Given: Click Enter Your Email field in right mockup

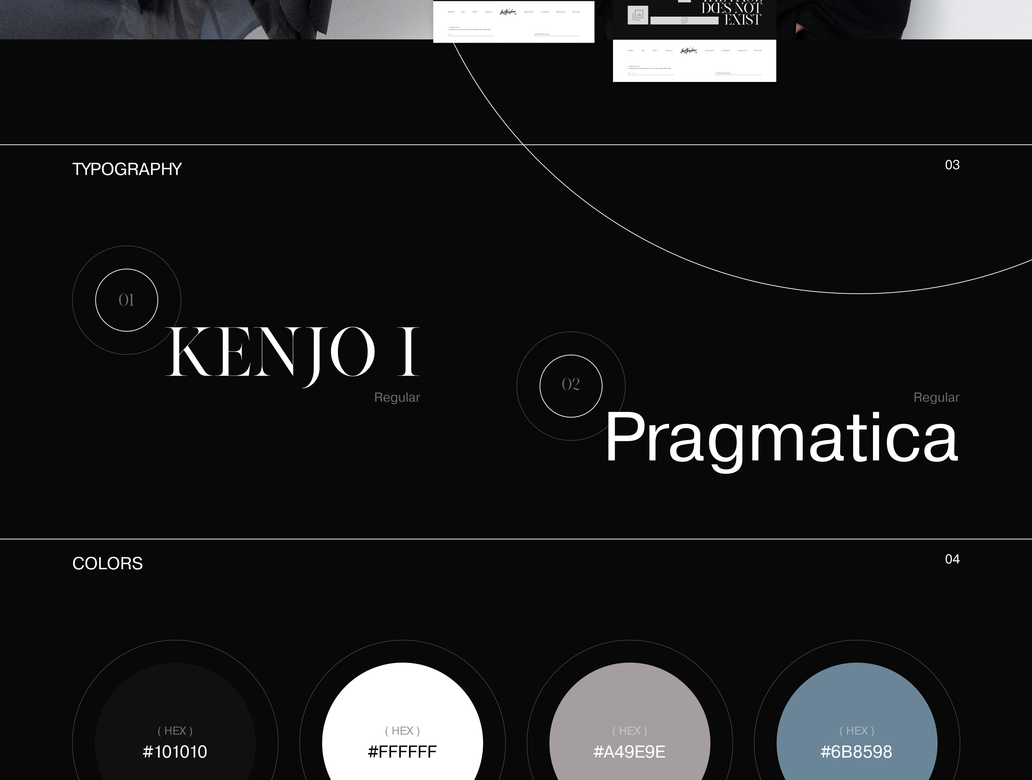Looking at the screenshot, I should [x=738, y=73].
